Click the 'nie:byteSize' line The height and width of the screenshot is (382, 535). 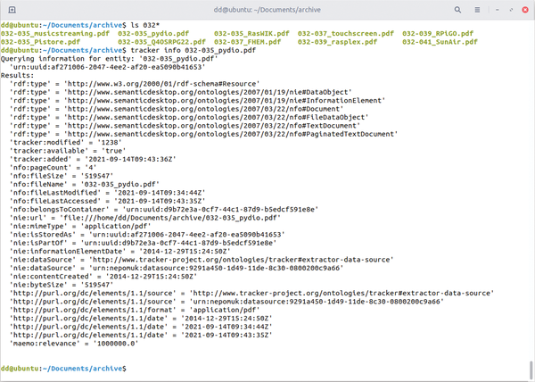point(62,285)
